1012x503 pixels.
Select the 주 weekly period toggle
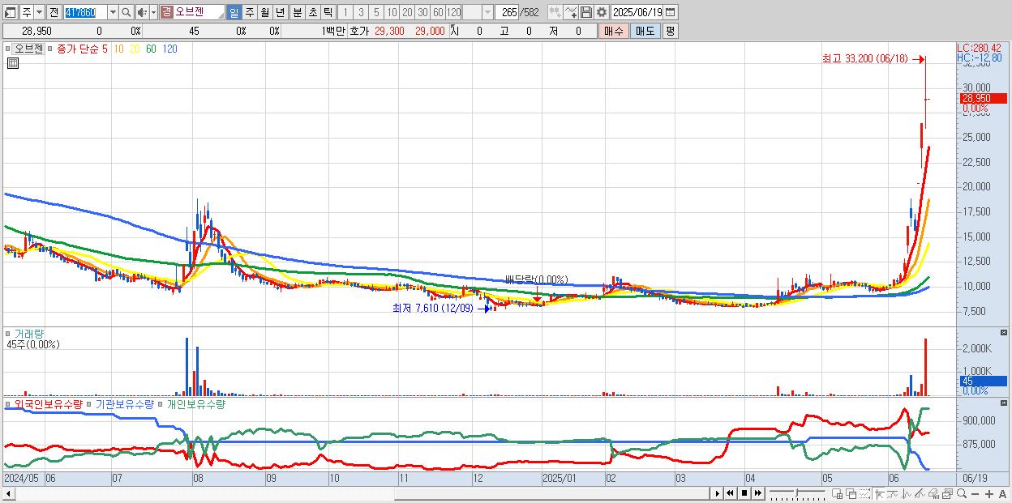(249, 12)
